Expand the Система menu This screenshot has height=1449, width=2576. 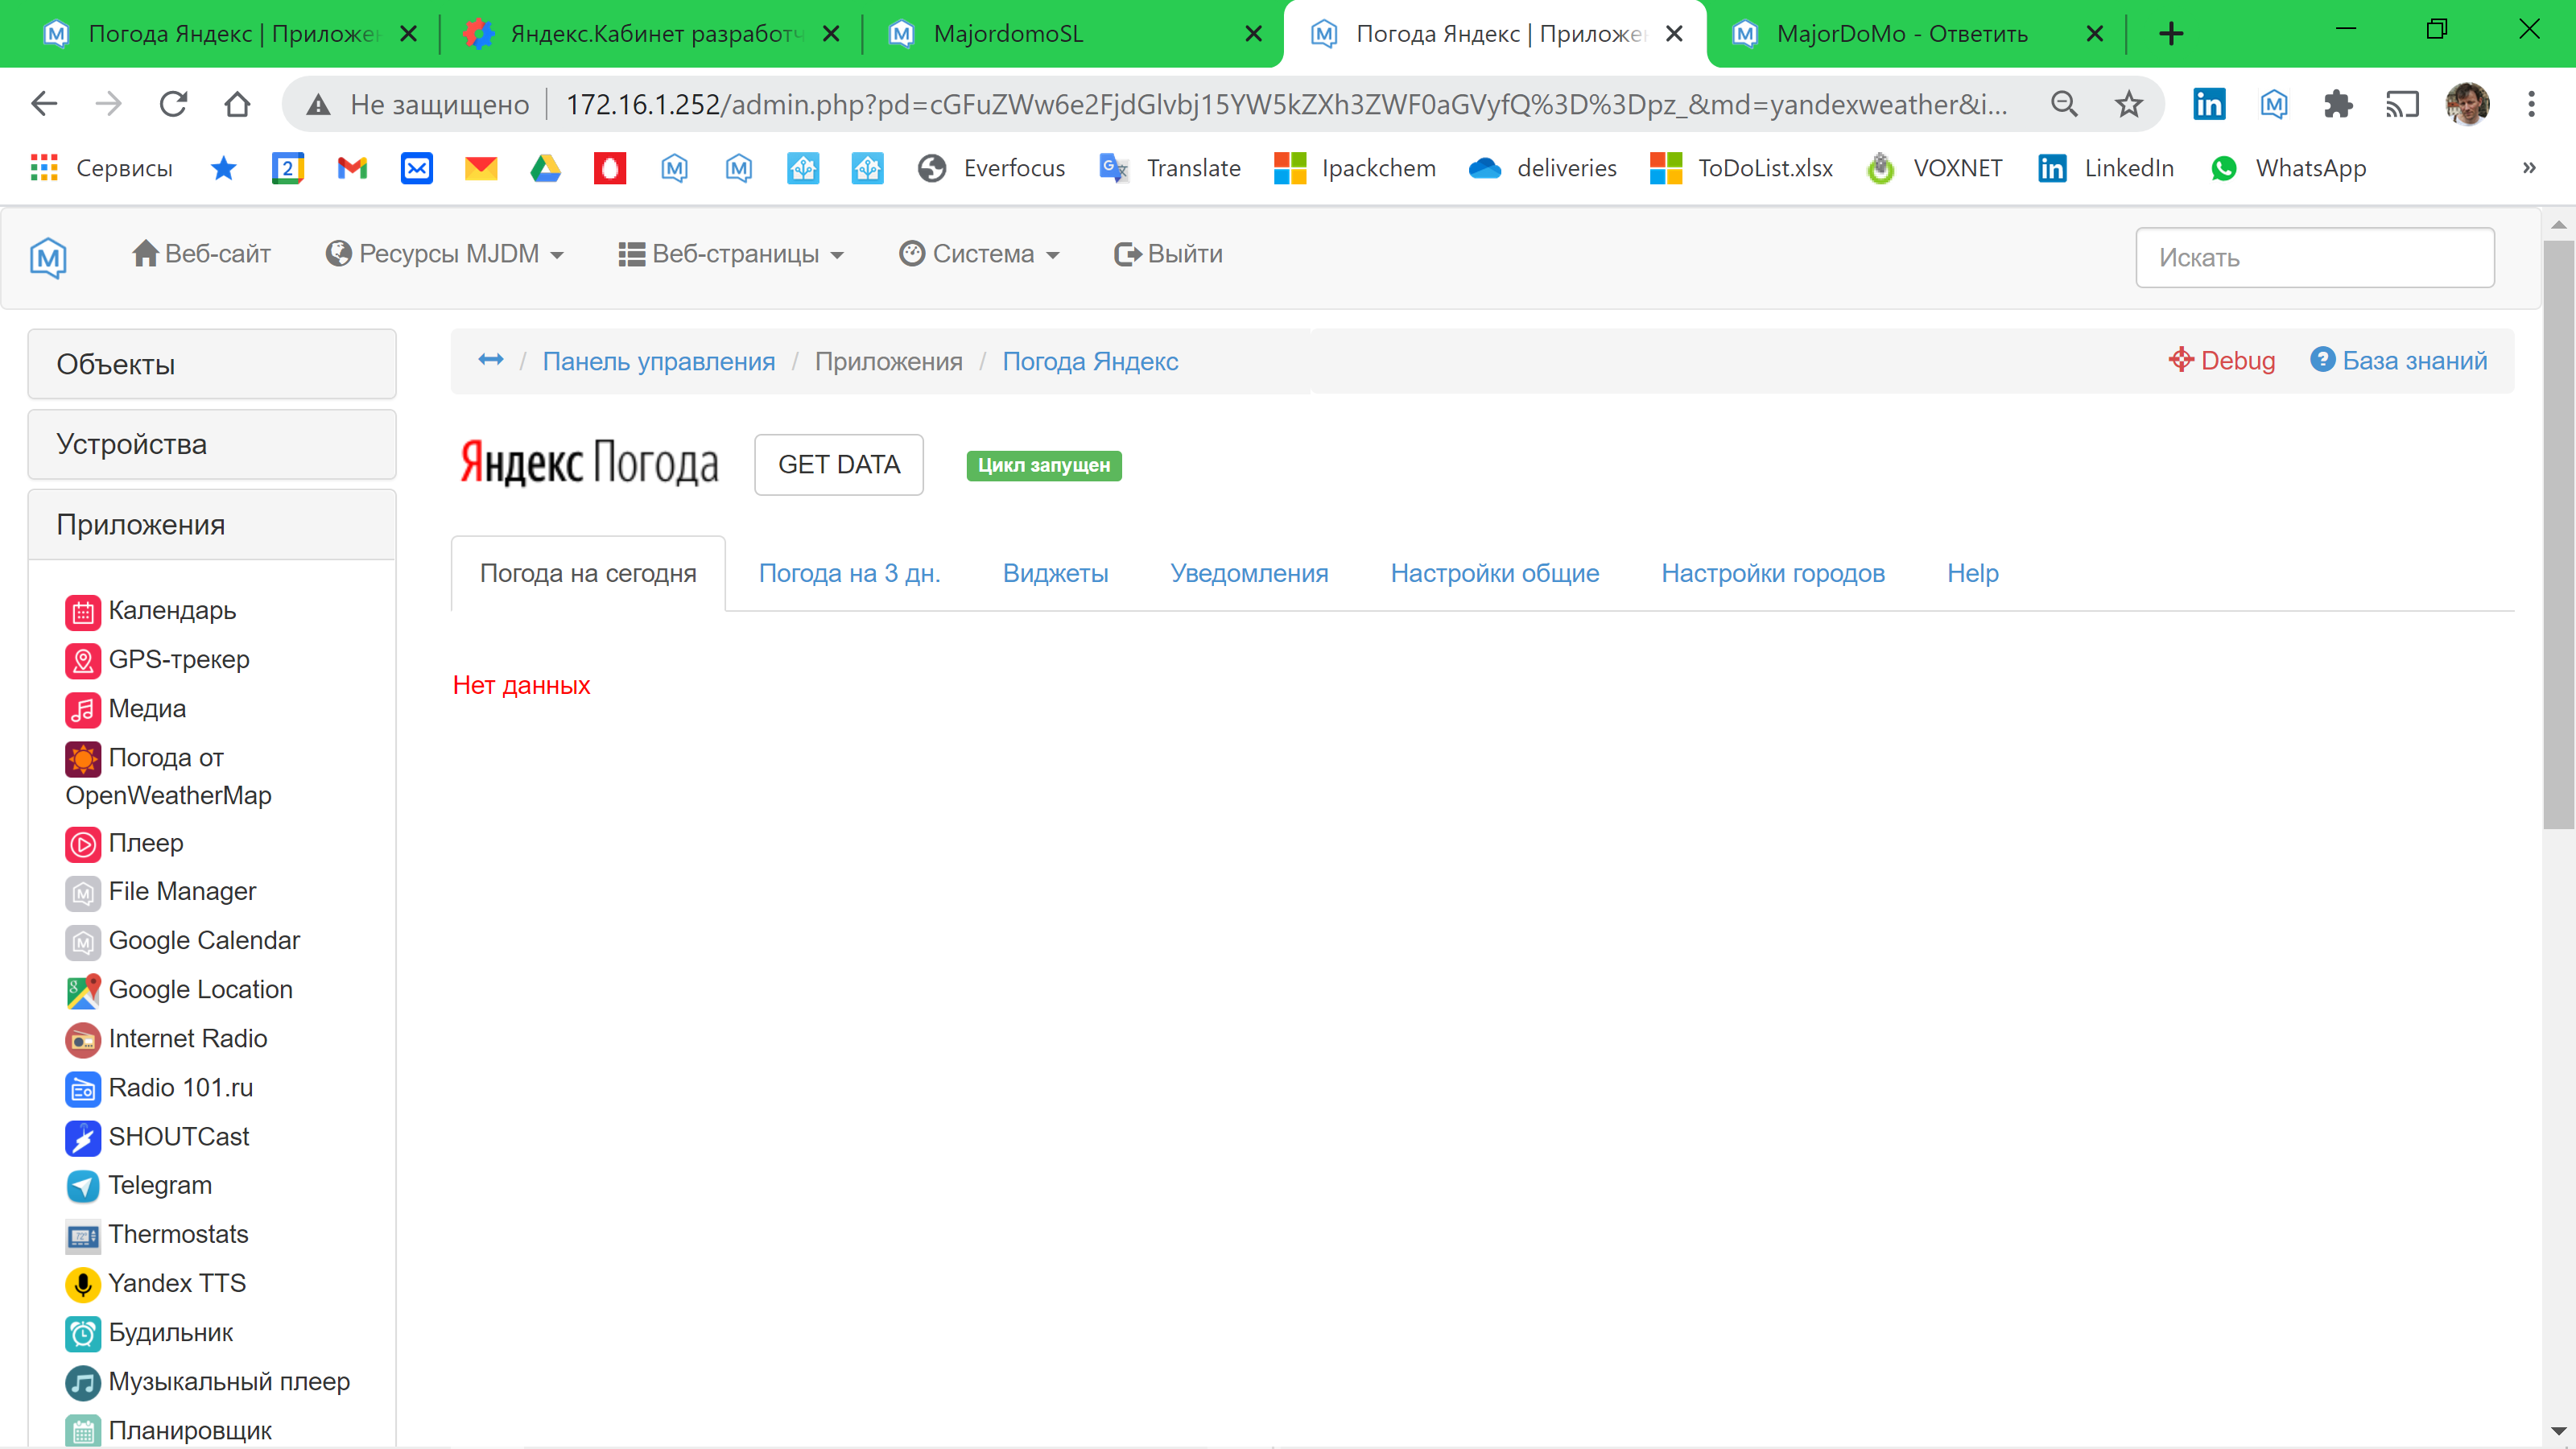tap(980, 253)
